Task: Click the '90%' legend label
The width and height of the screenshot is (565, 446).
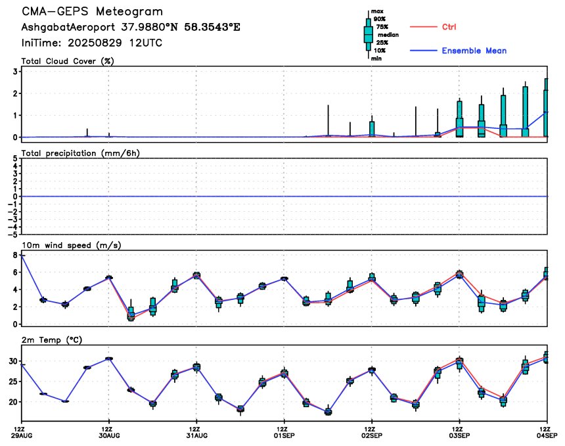Action: click(x=380, y=19)
